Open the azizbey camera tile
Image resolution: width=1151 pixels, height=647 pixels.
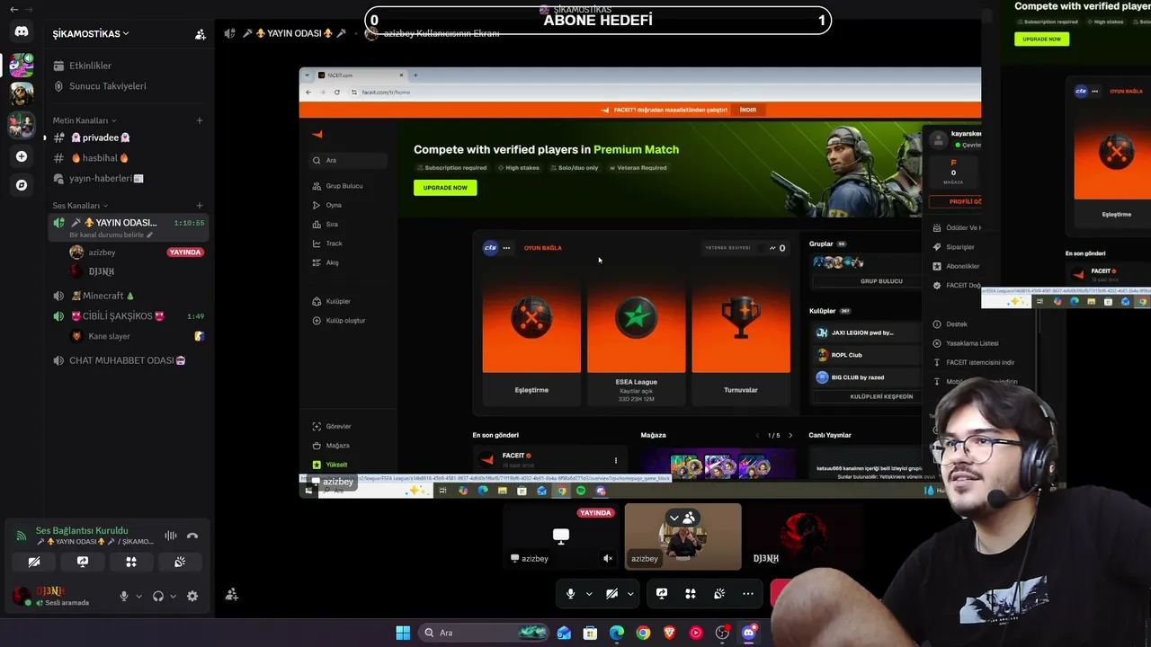(x=683, y=536)
